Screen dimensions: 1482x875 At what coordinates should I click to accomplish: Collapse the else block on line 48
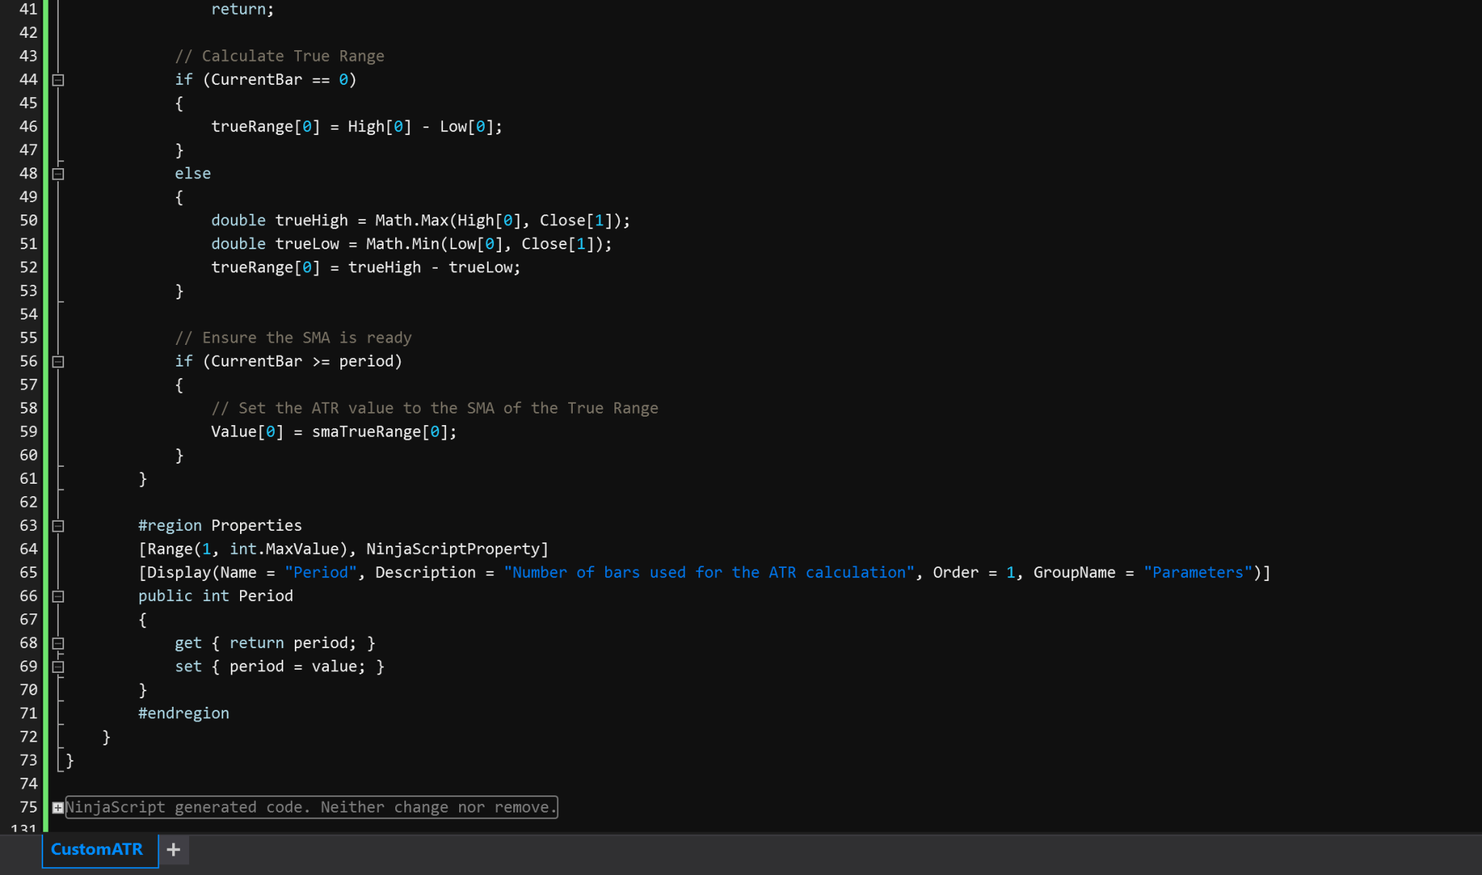pos(58,174)
